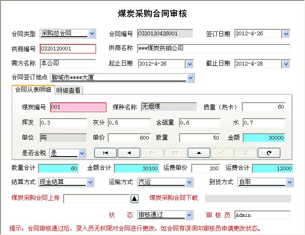Open 截止日期 date dropdown arrow
This screenshot has height=235, width=305.
coord(286,64)
